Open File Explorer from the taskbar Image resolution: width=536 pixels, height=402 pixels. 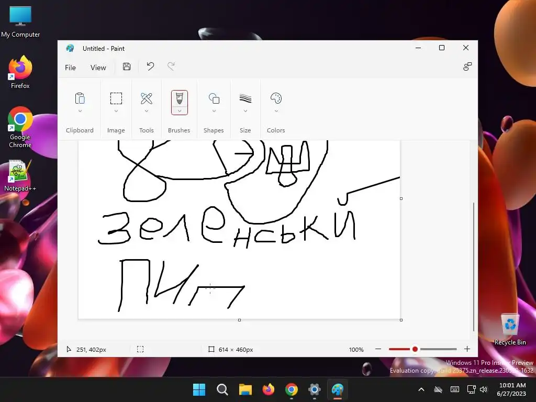click(x=245, y=389)
